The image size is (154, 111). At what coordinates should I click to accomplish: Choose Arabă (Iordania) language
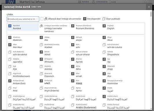tap(55, 98)
